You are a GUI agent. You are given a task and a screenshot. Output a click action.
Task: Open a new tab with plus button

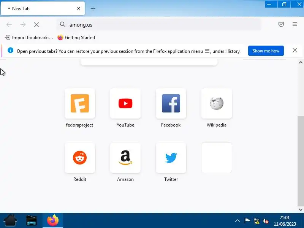click(x=93, y=8)
